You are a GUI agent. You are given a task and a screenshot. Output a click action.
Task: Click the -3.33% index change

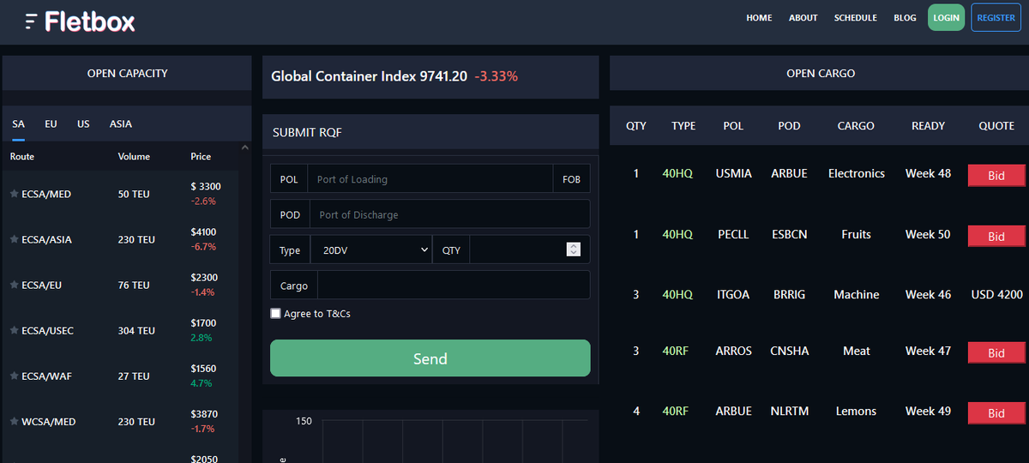pos(496,76)
